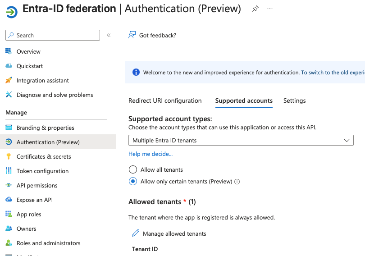Click the feedback person icon
365x256 pixels.
pos(132,35)
